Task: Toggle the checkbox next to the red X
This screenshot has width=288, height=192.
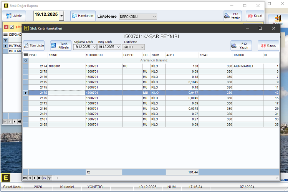Action: [12, 27]
